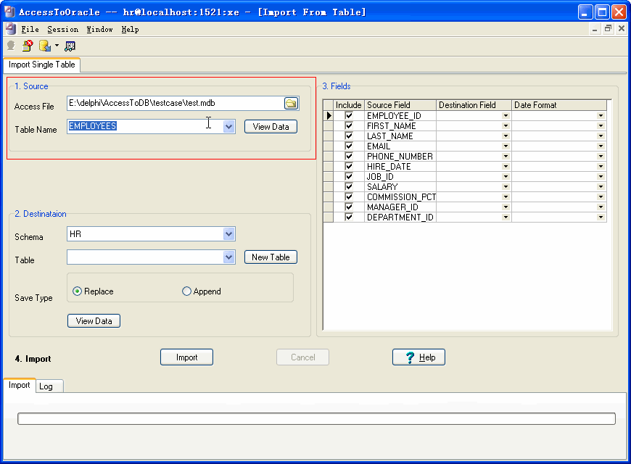Open the import toolbar icon's dropdown arrow
This screenshot has height=464, width=631.
(x=57, y=46)
